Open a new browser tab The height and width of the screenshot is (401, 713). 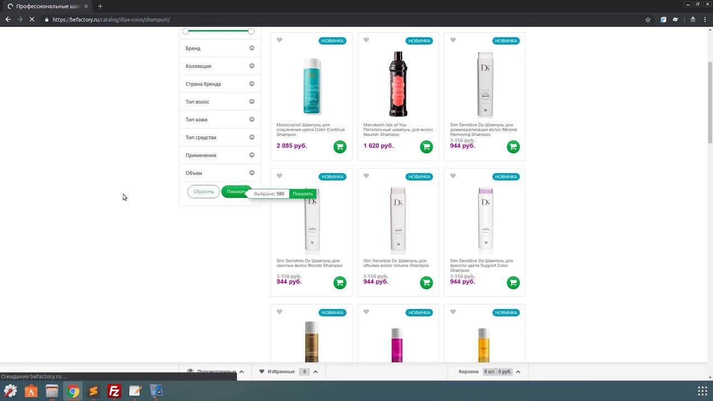click(x=100, y=6)
